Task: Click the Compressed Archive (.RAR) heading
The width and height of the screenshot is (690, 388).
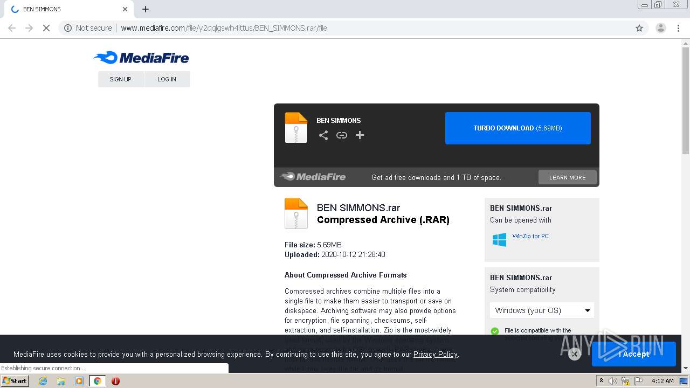Action: point(383,220)
